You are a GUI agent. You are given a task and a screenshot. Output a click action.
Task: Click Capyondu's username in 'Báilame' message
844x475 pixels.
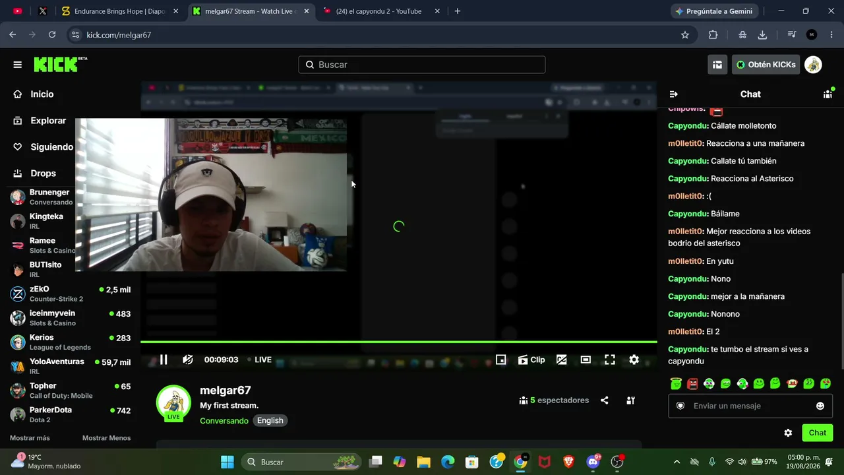tap(688, 214)
